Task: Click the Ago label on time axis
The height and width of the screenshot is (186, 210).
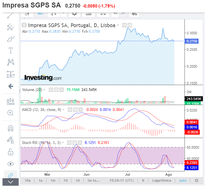Action: tap(169, 174)
